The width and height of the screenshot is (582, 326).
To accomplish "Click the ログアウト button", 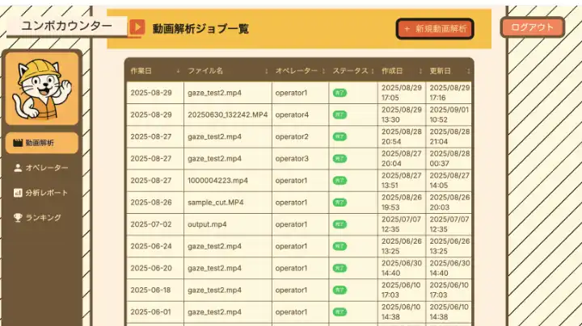I will point(532,27).
